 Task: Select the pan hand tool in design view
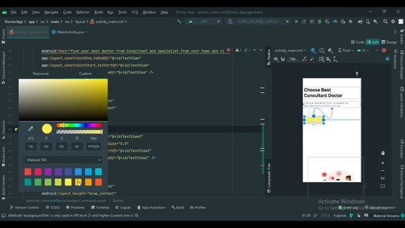point(382,153)
